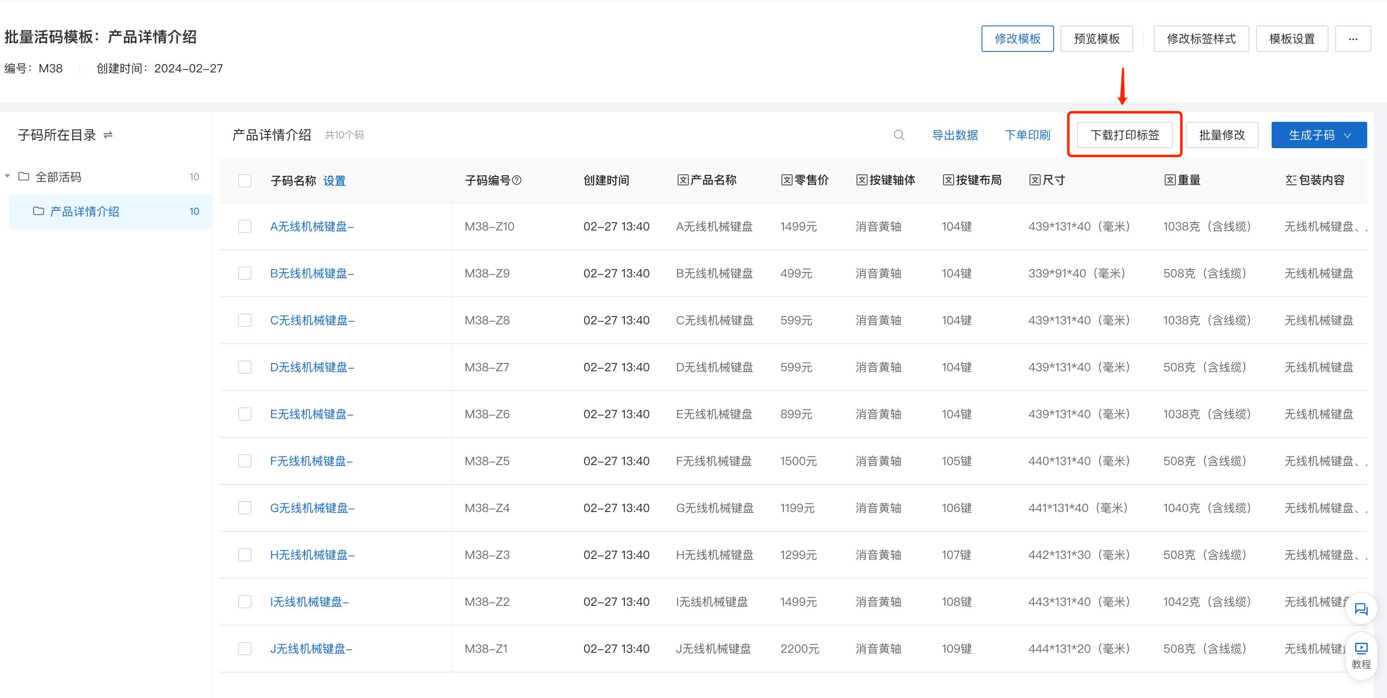Image resolution: width=1387 pixels, height=698 pixels.
Task: Click the help icon next to 子码编号
Action: (x=517, y=180)
